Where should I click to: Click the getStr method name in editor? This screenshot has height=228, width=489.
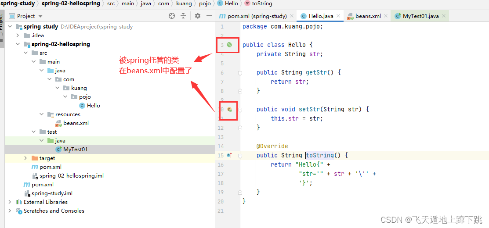point(316,72)
